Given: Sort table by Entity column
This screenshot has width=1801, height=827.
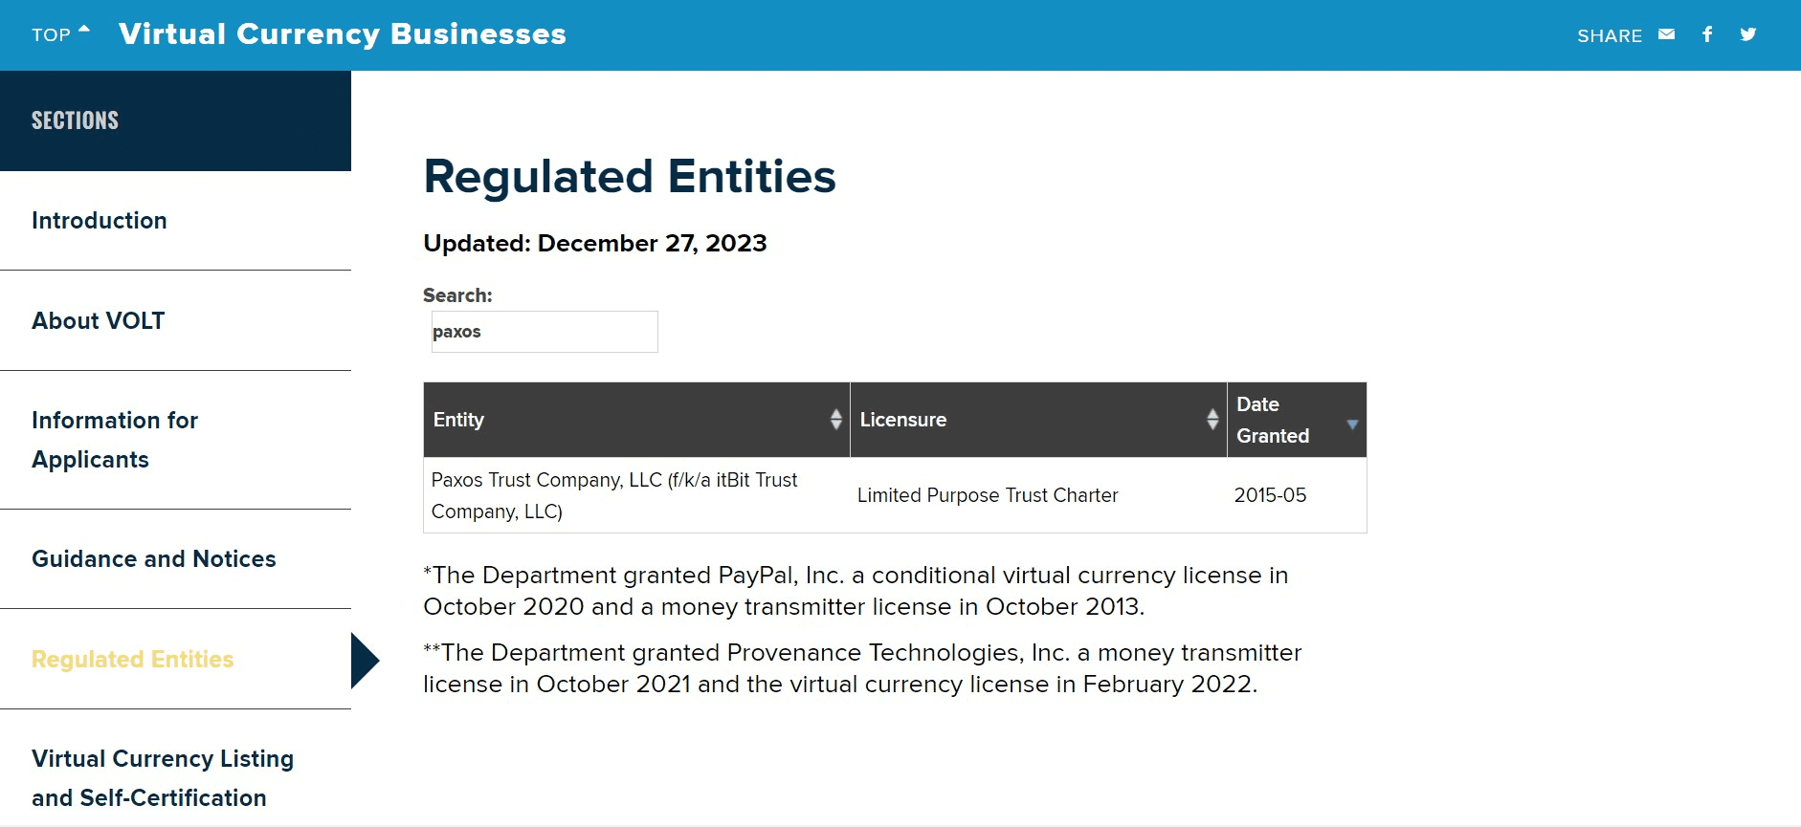Looking at the screenshot, I should [636, 420].
